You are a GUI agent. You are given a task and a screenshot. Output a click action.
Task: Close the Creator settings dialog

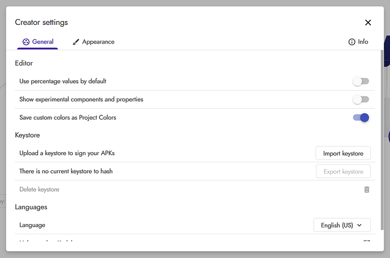click(x=368, y=23)
